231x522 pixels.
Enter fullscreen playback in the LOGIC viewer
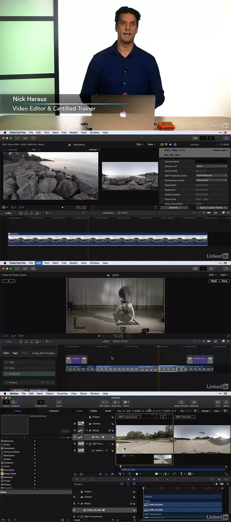pyautogui.click(x=228, y=336)
